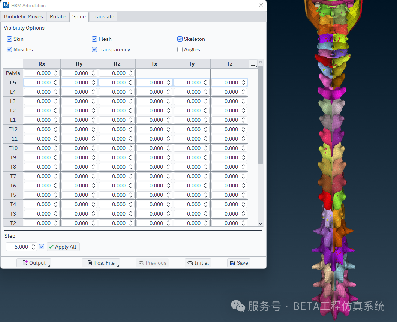Enable the Angles checkbox
Viewport: 397px width, 322px height.
click(x=180, y=49)
